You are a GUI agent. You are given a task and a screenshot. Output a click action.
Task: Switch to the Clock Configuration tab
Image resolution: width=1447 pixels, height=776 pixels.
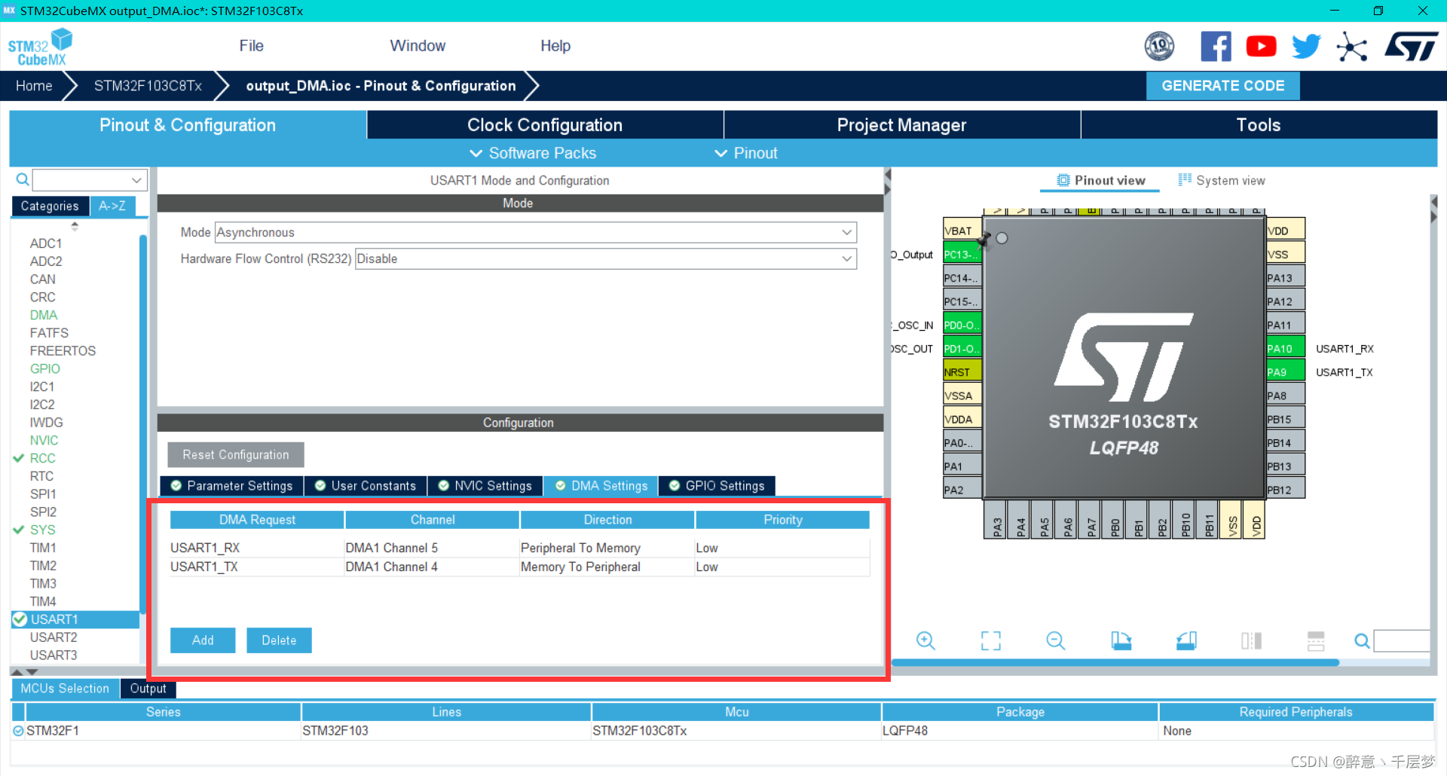tap(544, 125)
